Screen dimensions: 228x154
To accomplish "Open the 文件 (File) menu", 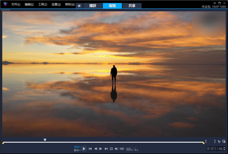I will (x=16, y=5).
